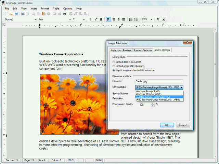Viewport: 219px width, 164px height.
Task: Cancel the Image Attributes dialog
Action: coord(183,125)
